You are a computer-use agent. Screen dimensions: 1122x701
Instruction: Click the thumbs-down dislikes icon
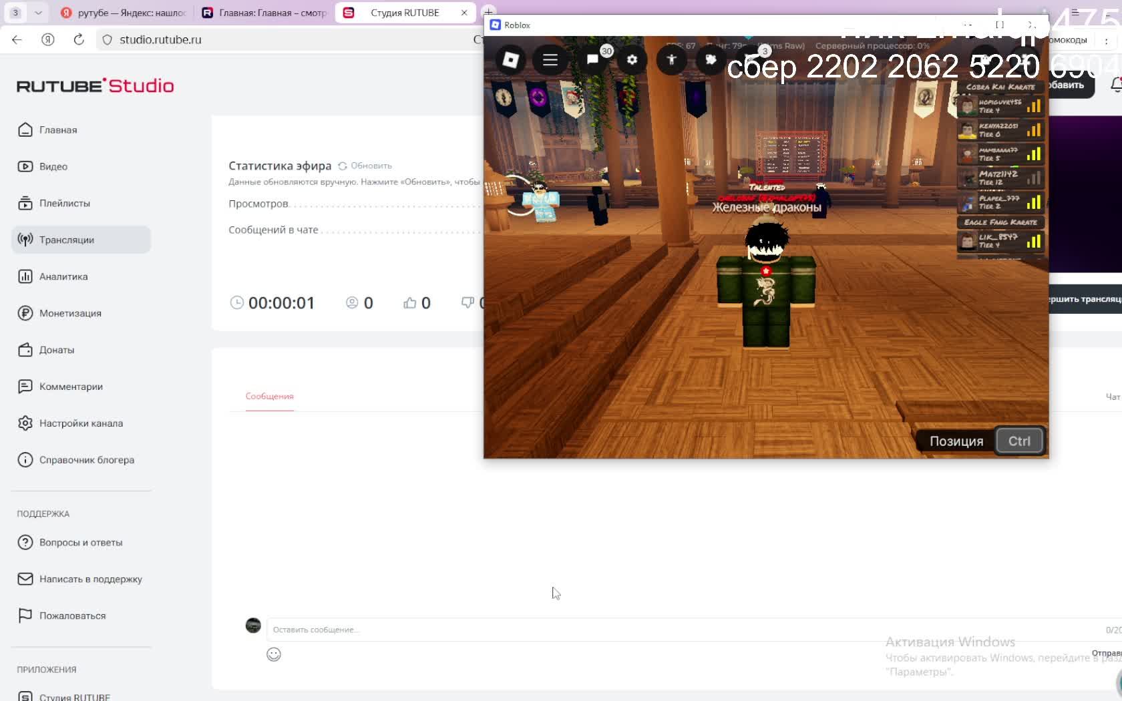pos(468,303)
